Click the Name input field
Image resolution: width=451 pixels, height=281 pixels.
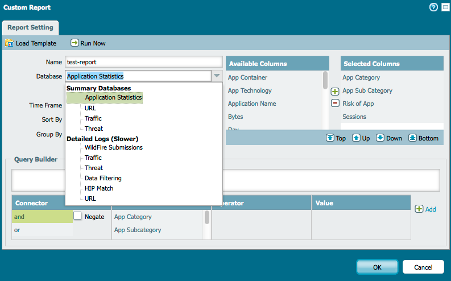coord(144,62)
